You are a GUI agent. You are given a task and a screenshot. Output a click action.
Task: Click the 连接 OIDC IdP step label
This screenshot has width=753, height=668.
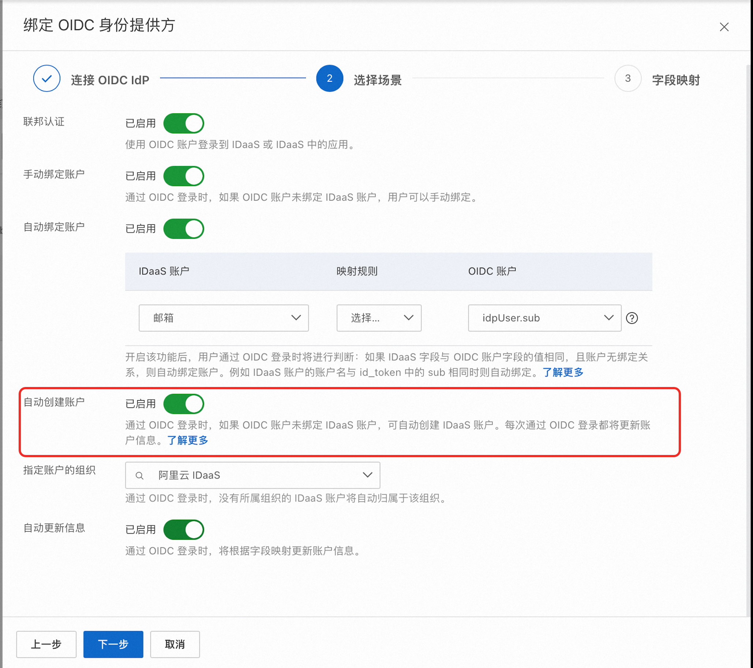(x=110, y=80)
